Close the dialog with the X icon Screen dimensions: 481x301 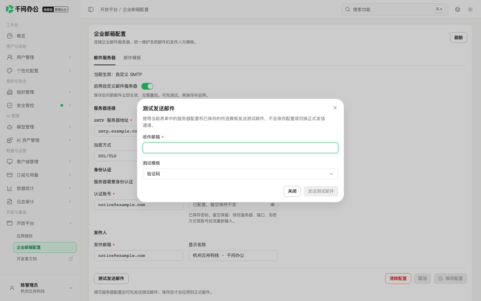pyautogui.click(x=335, y=108)
